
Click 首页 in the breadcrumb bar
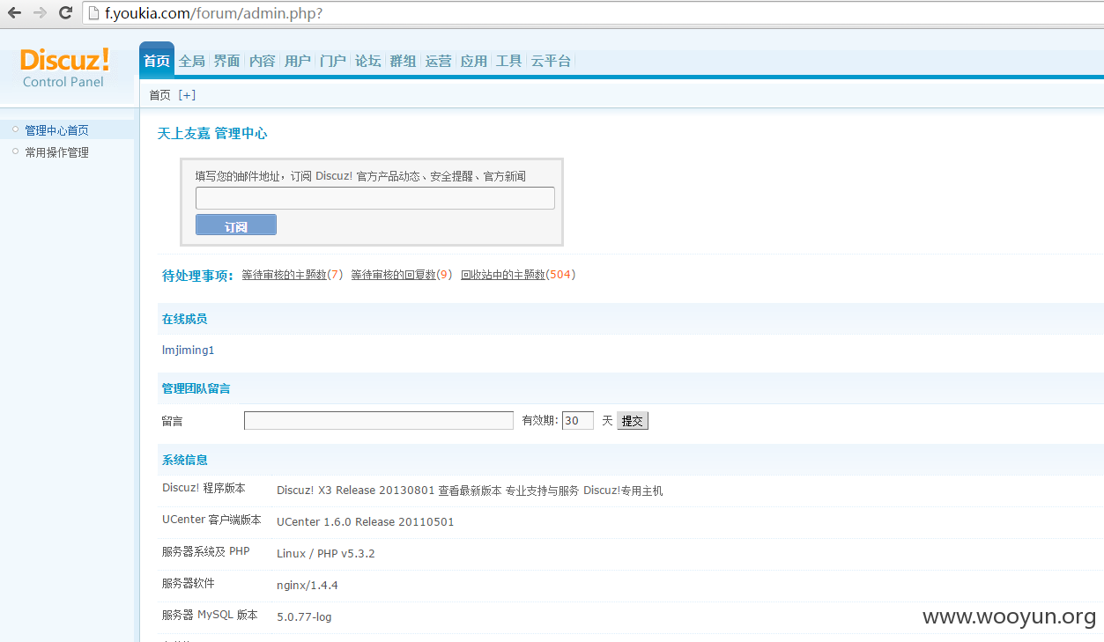click(x=159, y=95)
